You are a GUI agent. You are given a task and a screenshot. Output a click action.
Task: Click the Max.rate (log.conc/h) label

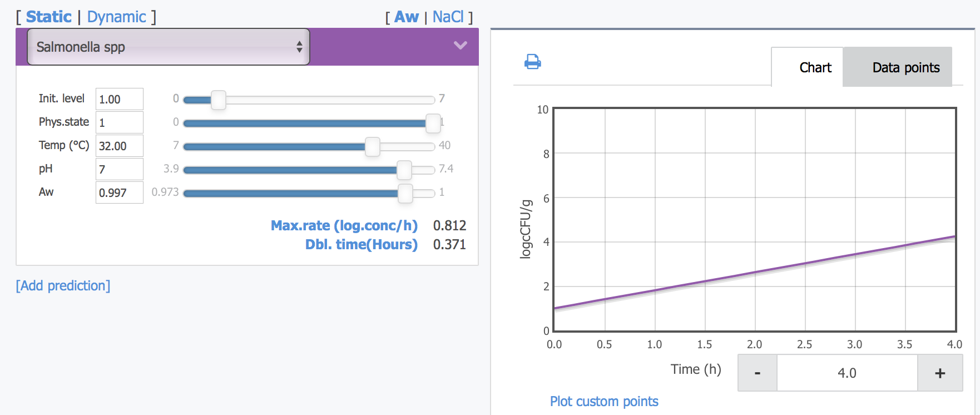coord(344,225)
